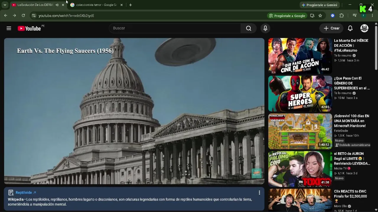Click the Clix REACTS video thumbnail
The image size is (378, 212).
pos(300,200)
